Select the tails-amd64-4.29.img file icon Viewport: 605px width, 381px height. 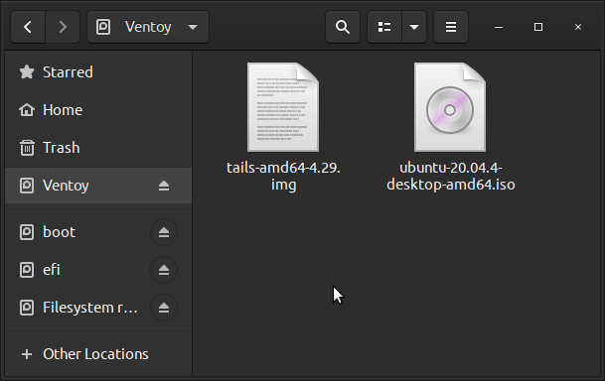click(283, 107)
